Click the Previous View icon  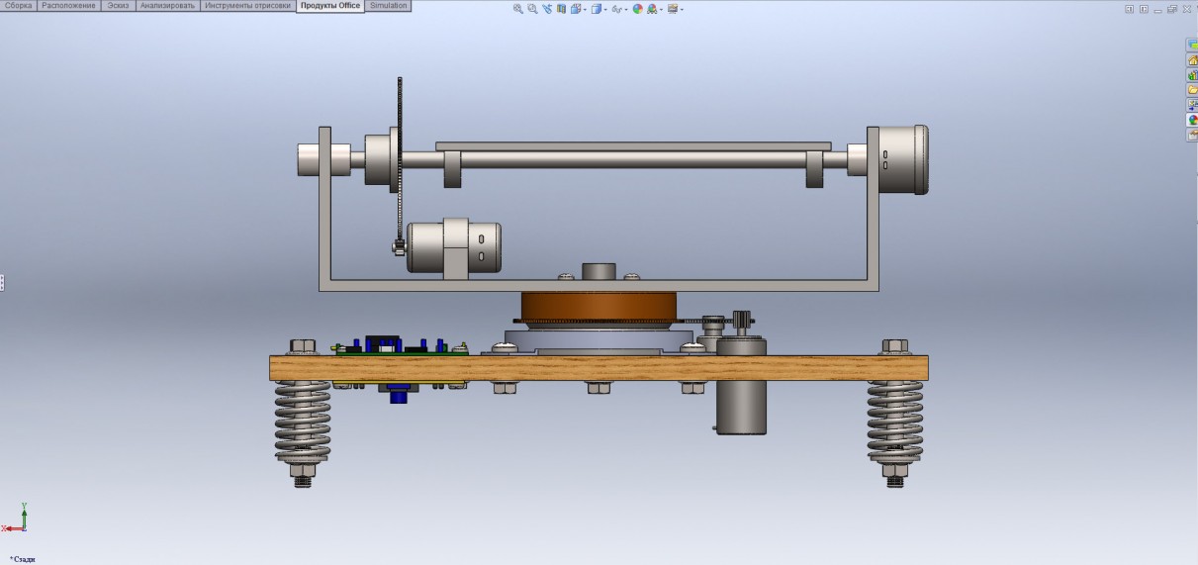click(547, 9)
